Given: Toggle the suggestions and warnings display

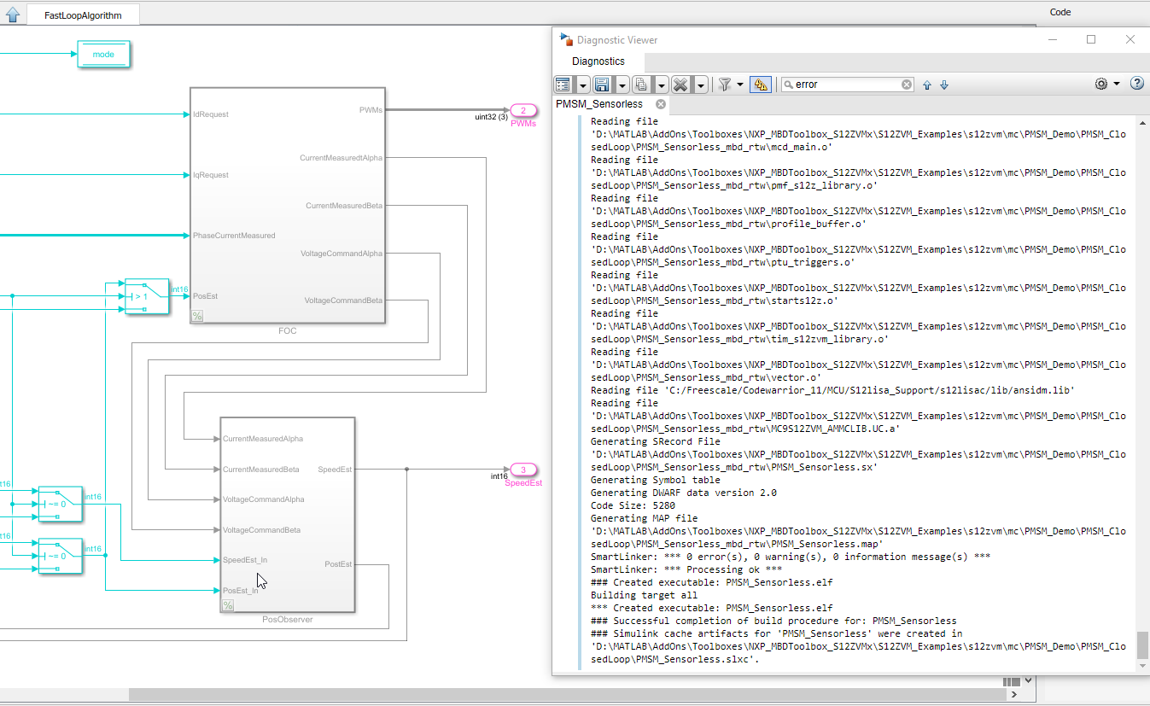Looking at the screenshot, I should (760, 85).
